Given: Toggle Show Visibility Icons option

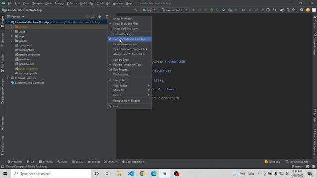Looking at the screenshot, I should 129,29.
